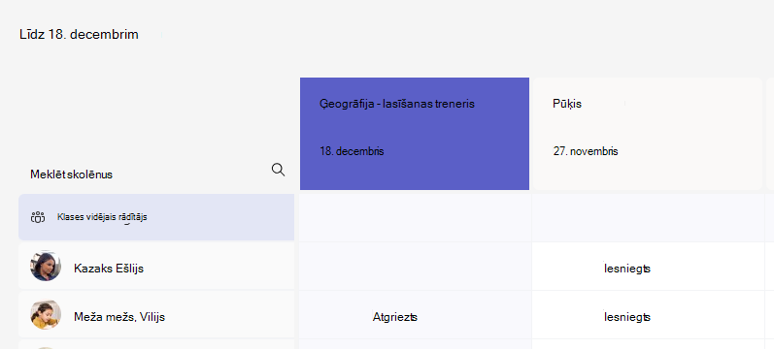Open the Klases vidējais rādītājs row
The width and height of the screenshot is (774, 349).
pos(156,217)
